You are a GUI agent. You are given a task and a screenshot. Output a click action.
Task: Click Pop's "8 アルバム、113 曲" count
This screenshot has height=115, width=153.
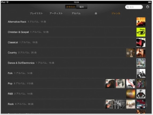[24, 83]
